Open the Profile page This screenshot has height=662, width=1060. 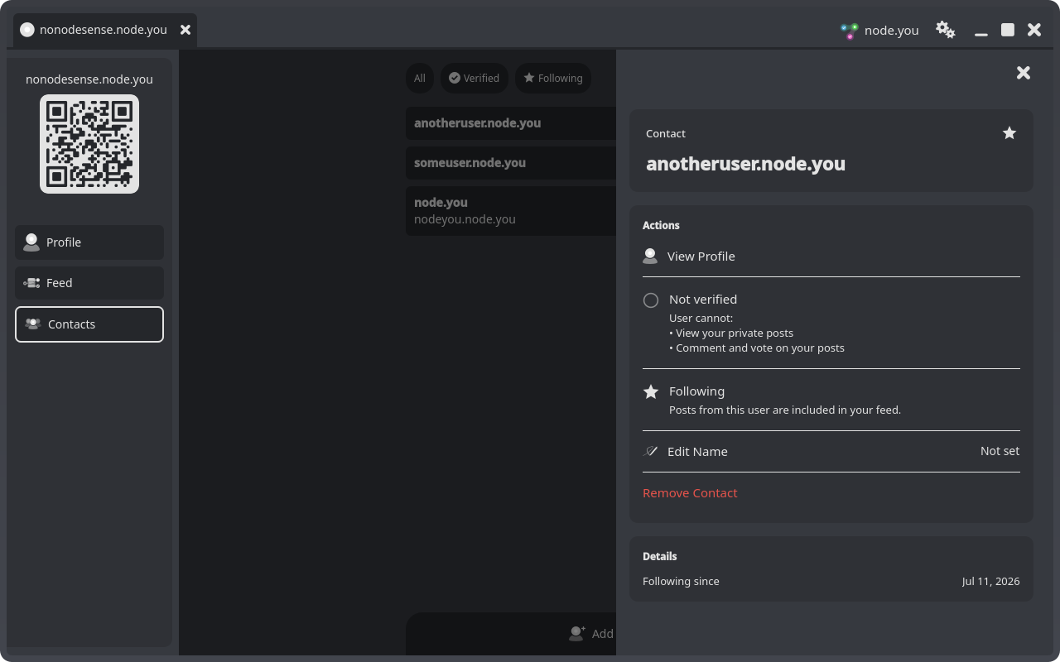pyautogui.click(x=89, y=242)
